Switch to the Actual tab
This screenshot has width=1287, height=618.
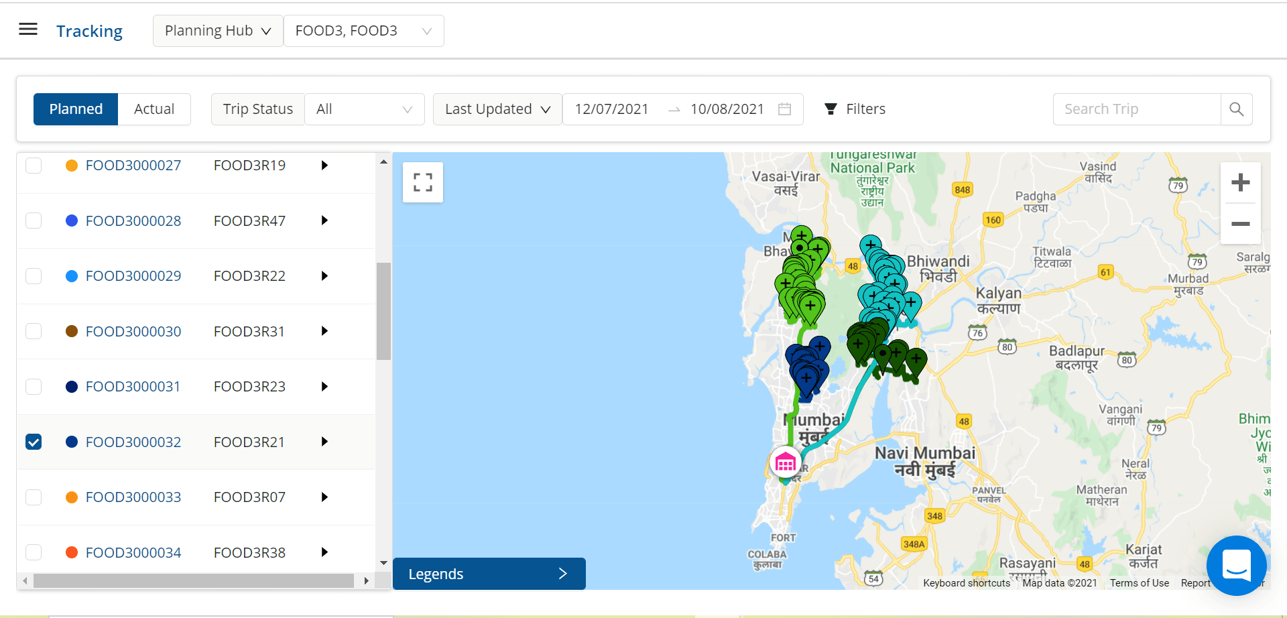point(154,109)
